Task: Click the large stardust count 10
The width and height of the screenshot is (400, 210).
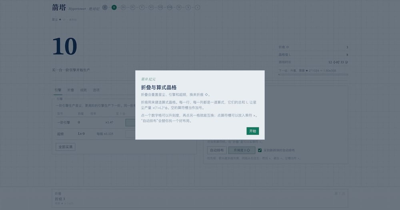Action: click(x=64, y=46)
